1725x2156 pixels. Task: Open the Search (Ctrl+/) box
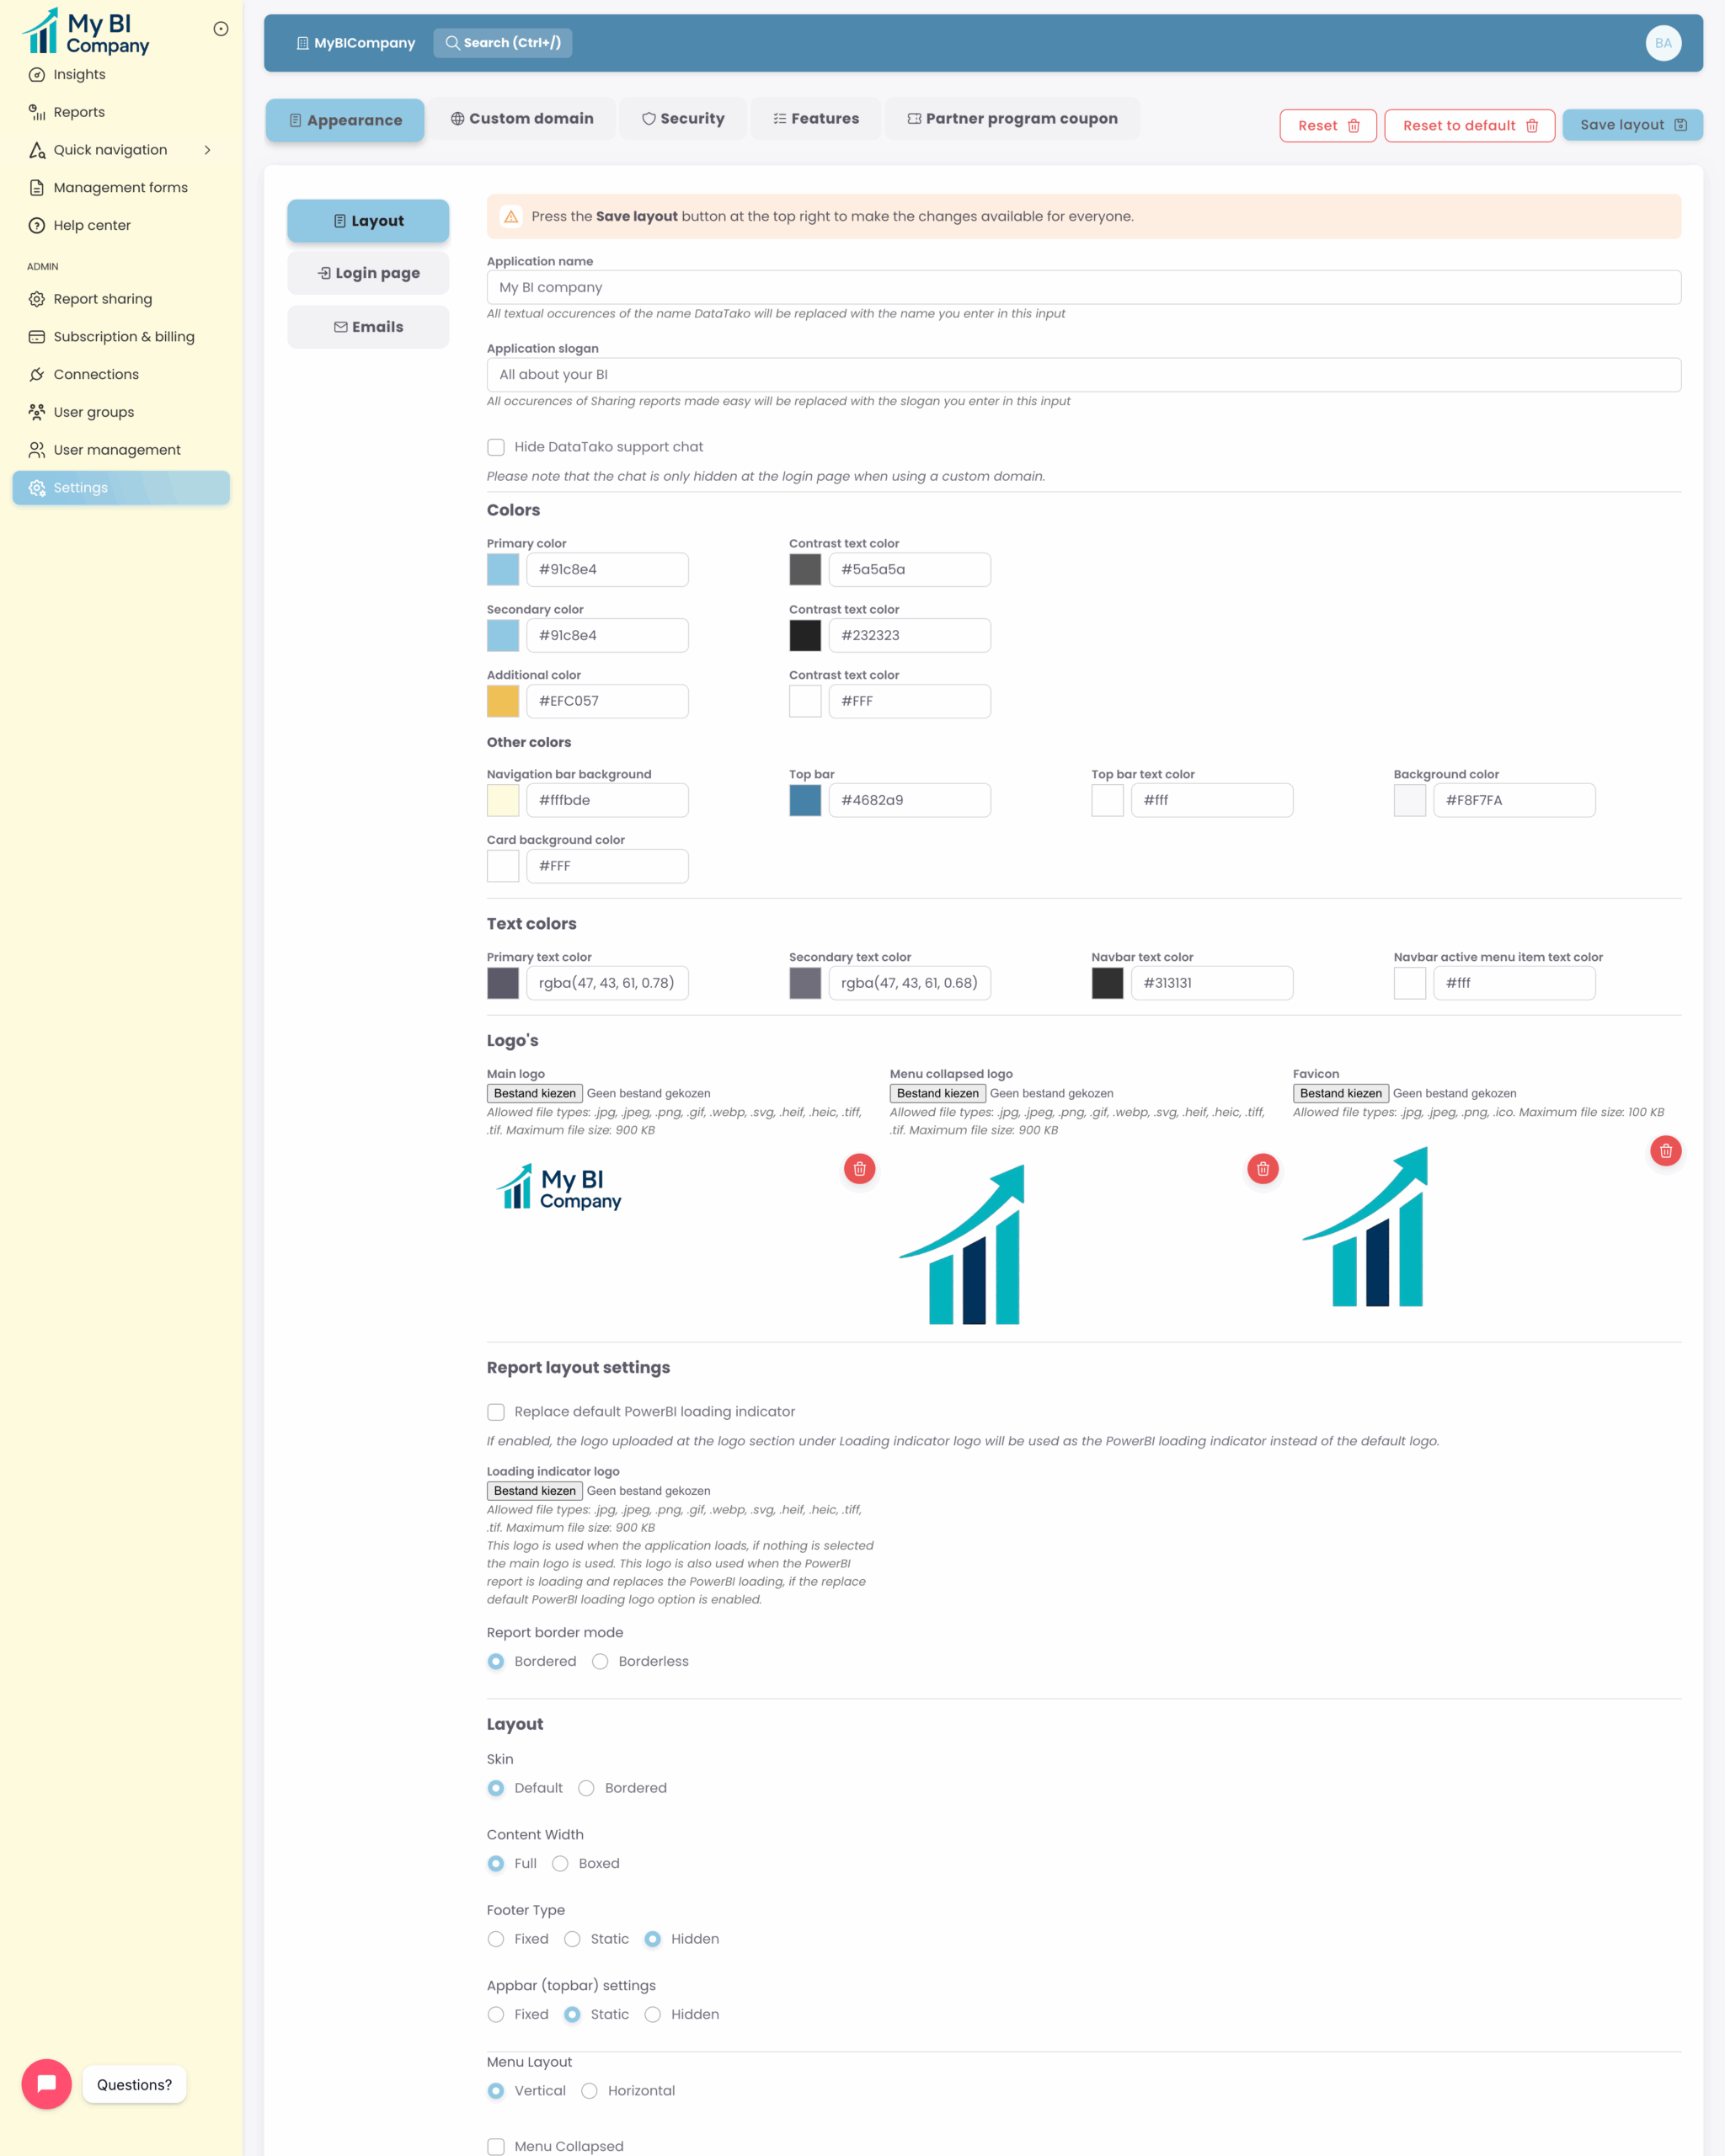click(x=502, y=43)
